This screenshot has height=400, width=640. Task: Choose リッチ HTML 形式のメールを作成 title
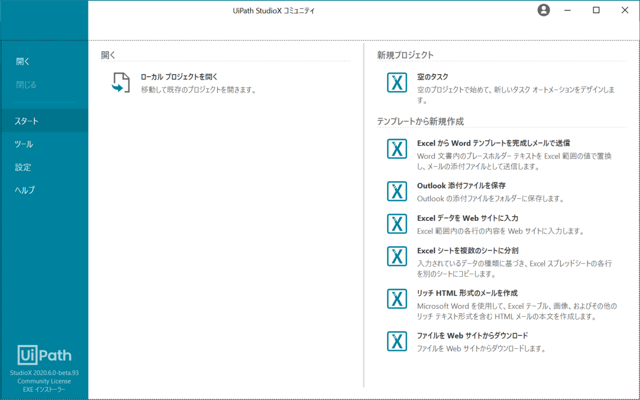pos(467,293)
